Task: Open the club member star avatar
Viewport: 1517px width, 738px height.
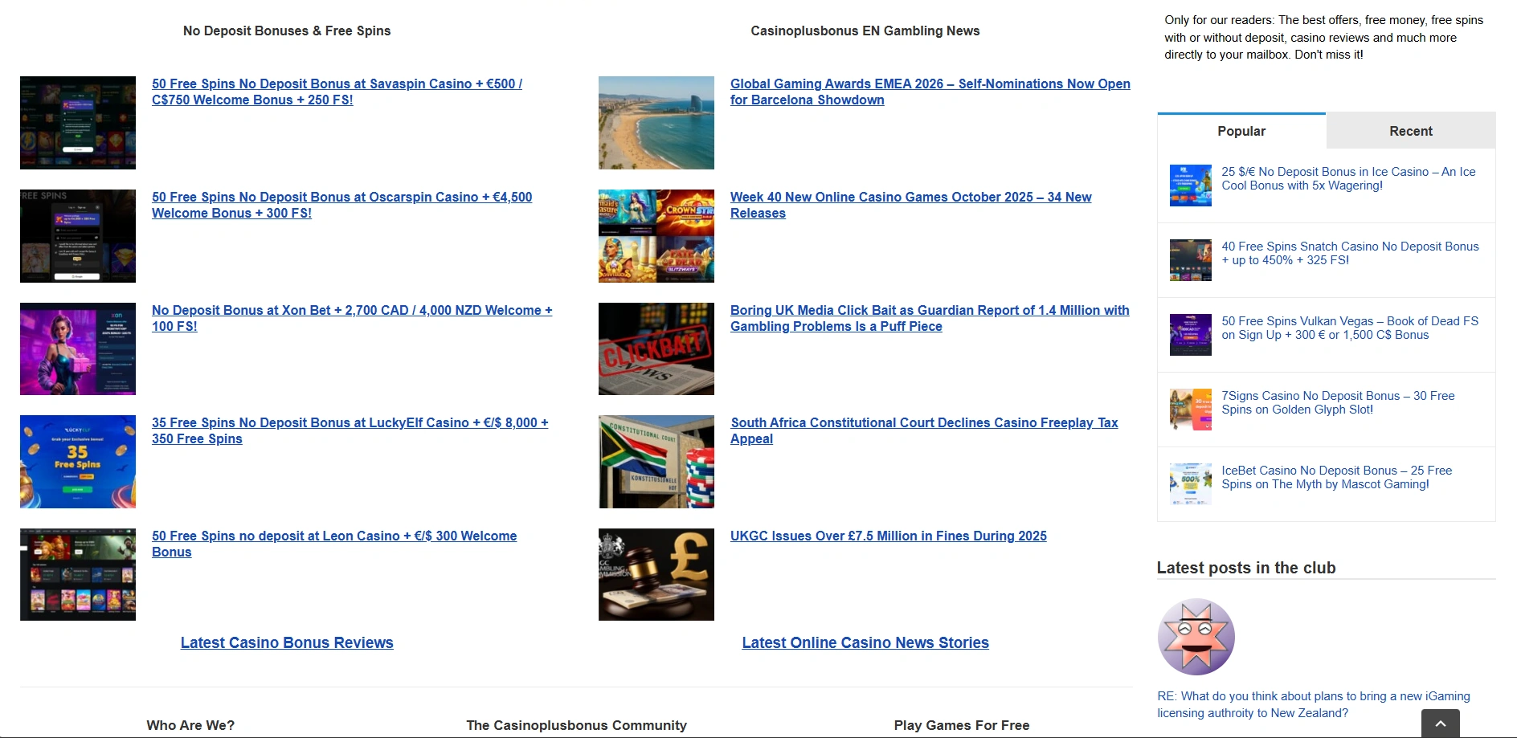Action: (1196, 637)
